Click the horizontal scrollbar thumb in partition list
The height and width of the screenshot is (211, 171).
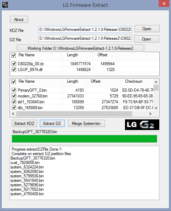click(x=74, y=114)
